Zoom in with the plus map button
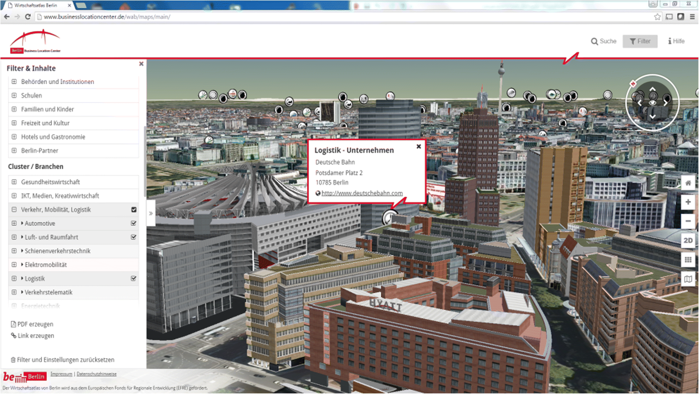The height and width of the screenshot is (394, 699). tap(688, 202)
